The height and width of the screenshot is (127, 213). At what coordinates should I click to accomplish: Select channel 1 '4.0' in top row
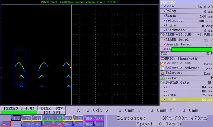pyautogui.click(x=16, y=118)
